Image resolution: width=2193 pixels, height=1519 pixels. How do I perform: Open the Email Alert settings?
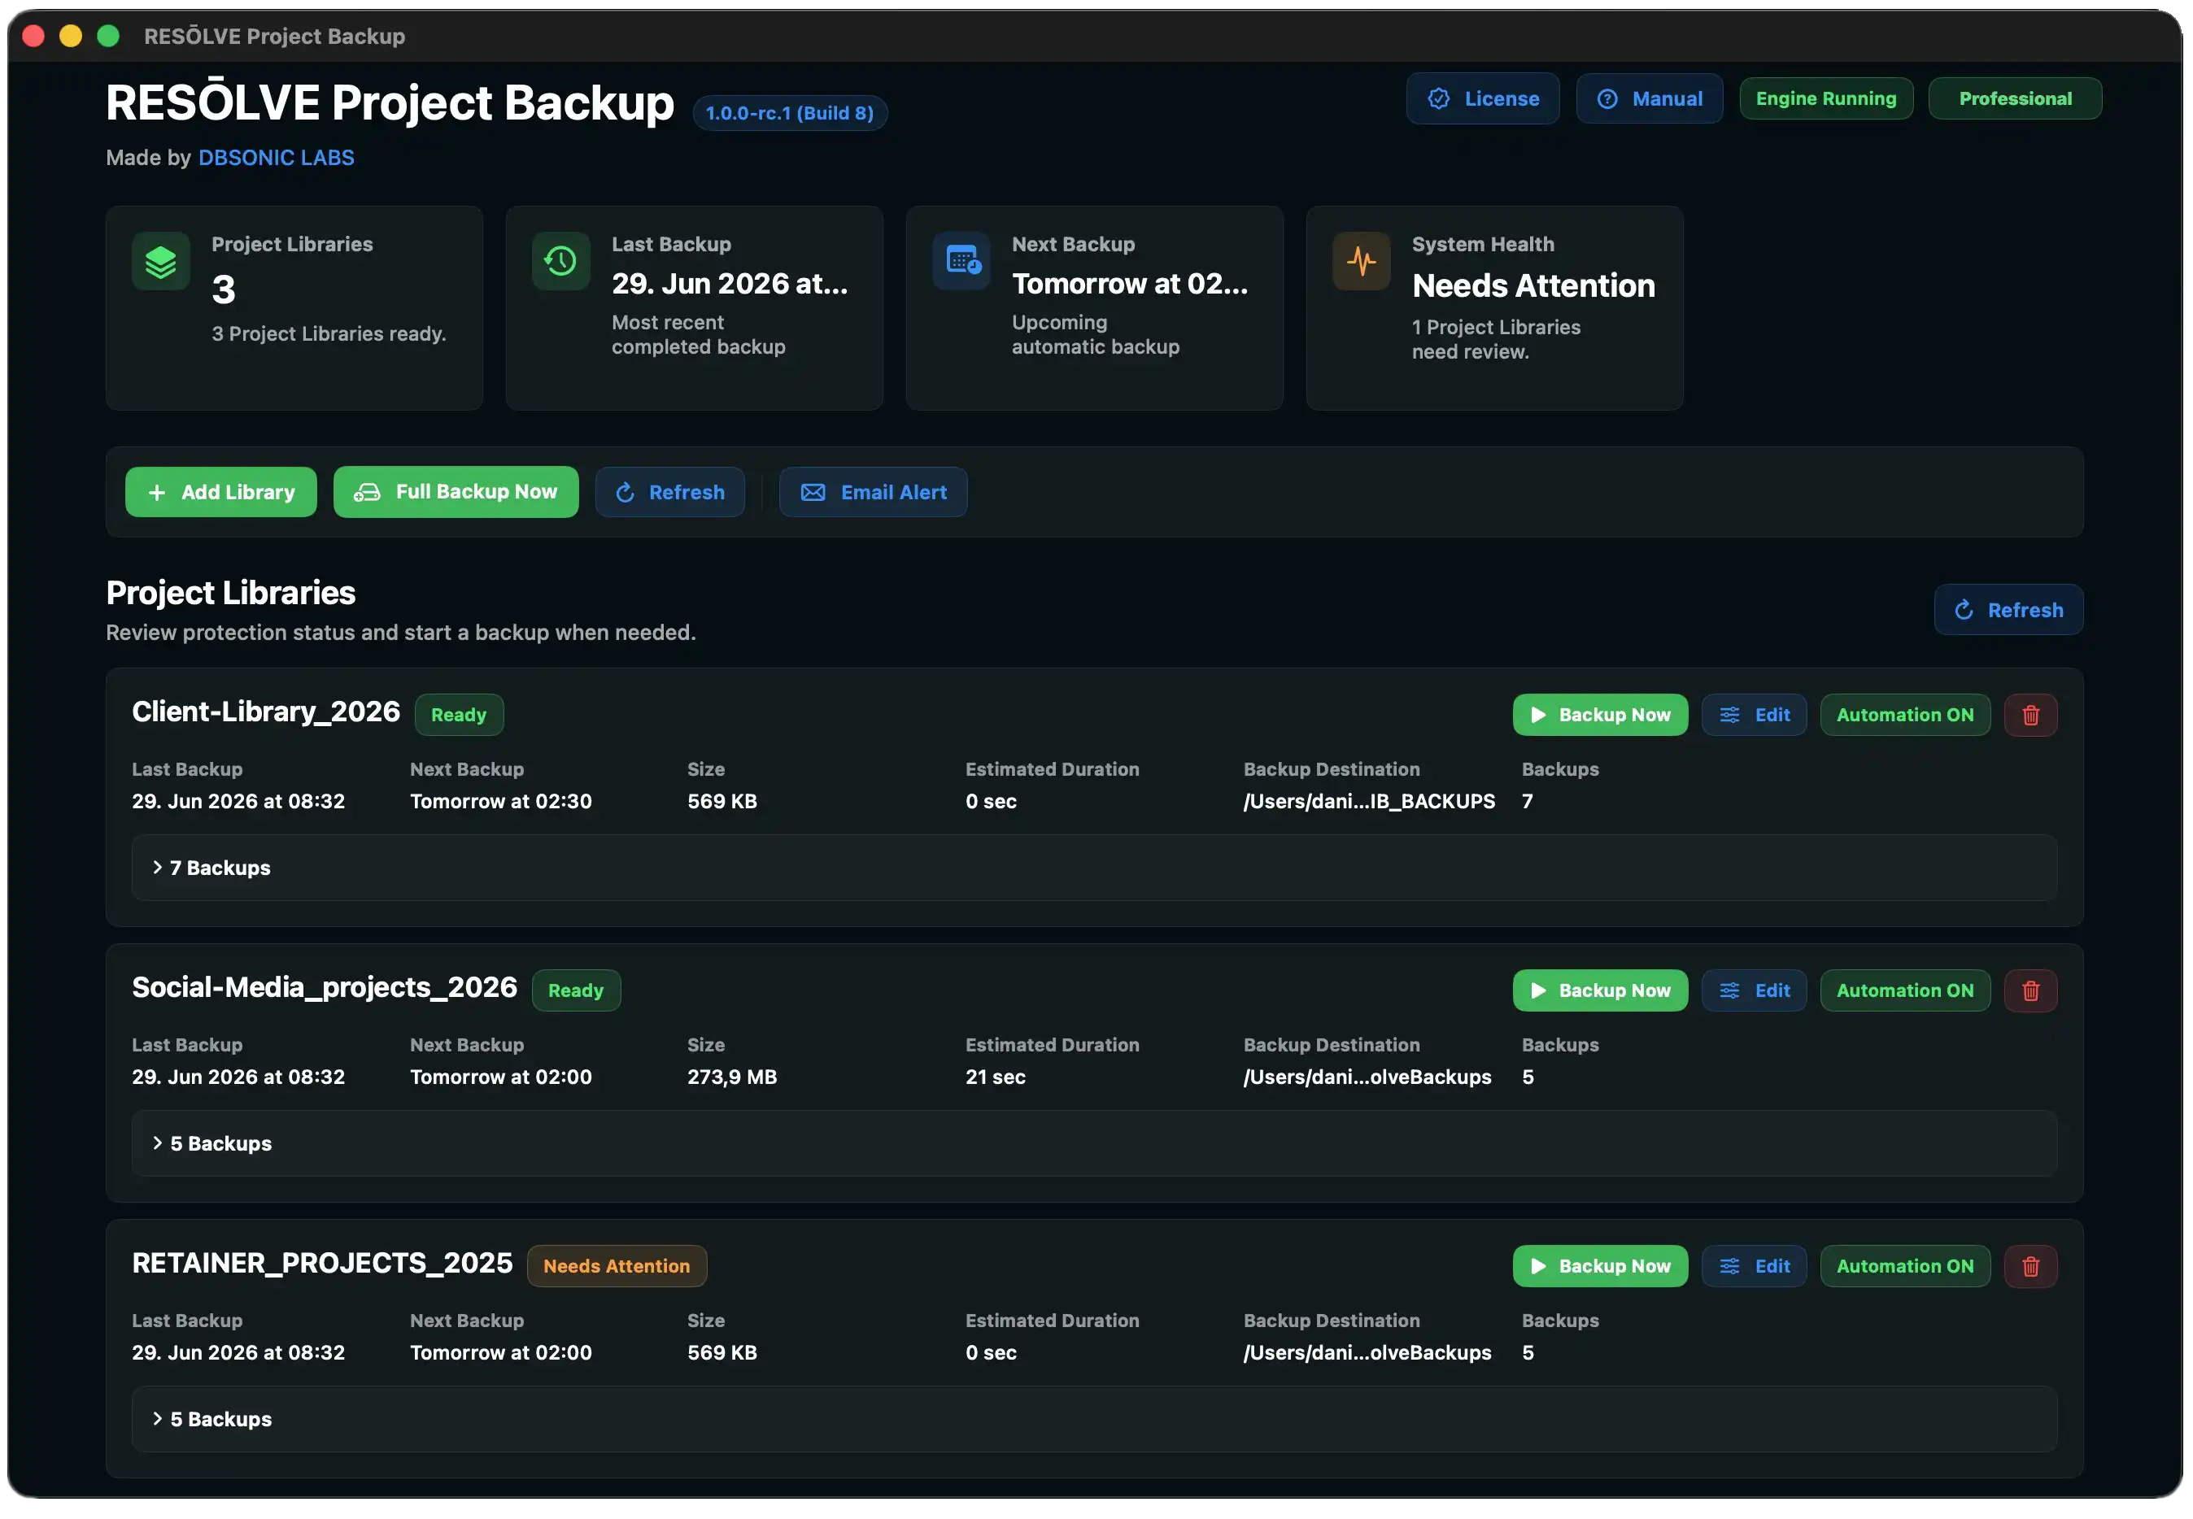pos(873,492)
